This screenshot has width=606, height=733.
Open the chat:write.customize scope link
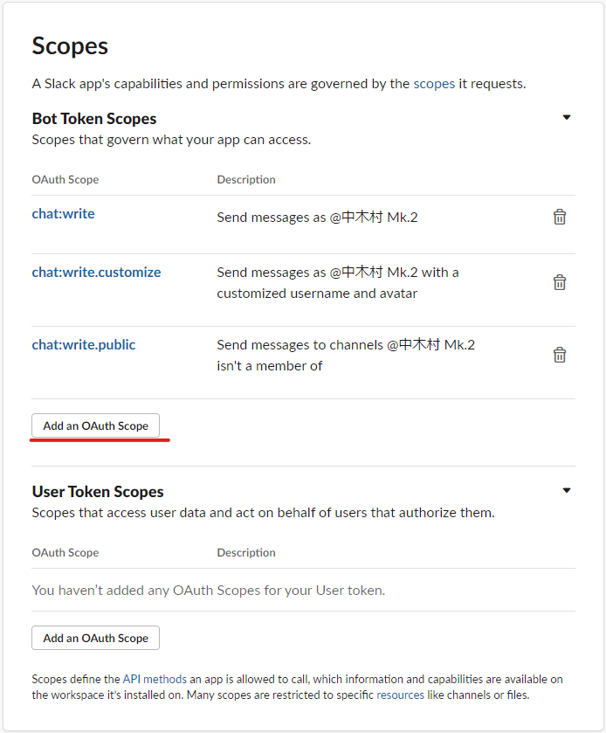pyautogui.click(x=96, y=272)
